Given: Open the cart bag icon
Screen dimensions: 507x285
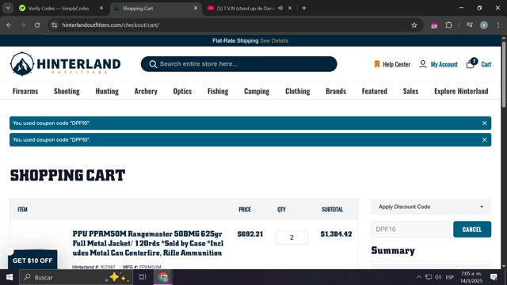Looking at the screenshot, I should pyautogui.click(x=471, y=63).
